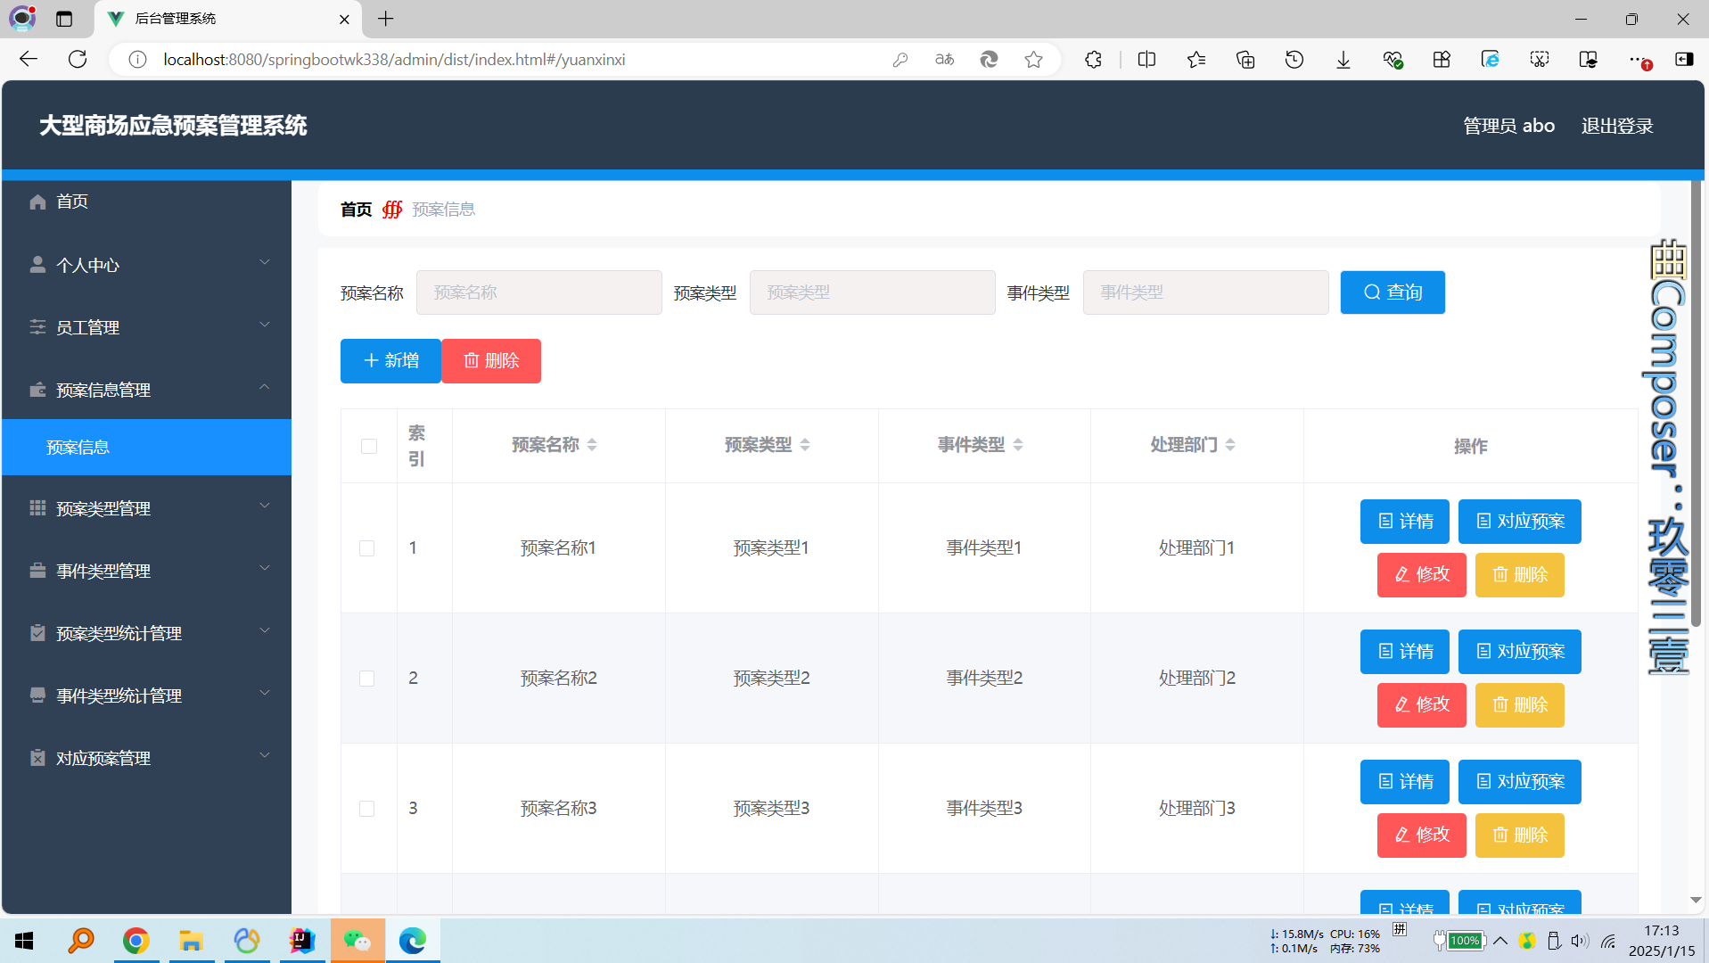Click the page vertical scrollbar

coord(1696,403)
